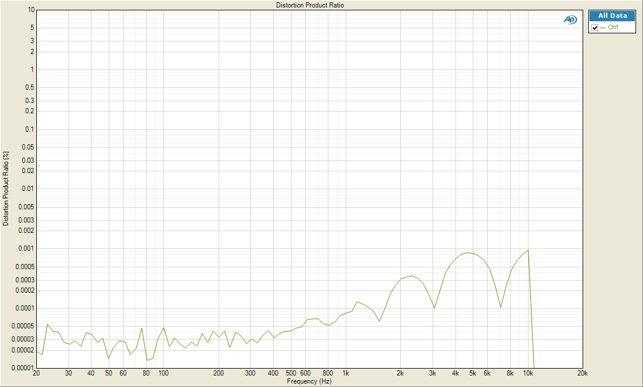Toggle the Ch1 trace checkbox

tap(595, 28)
